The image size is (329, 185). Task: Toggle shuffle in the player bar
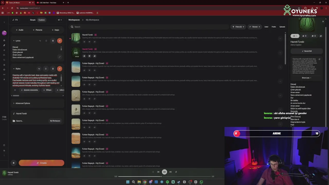153,172
